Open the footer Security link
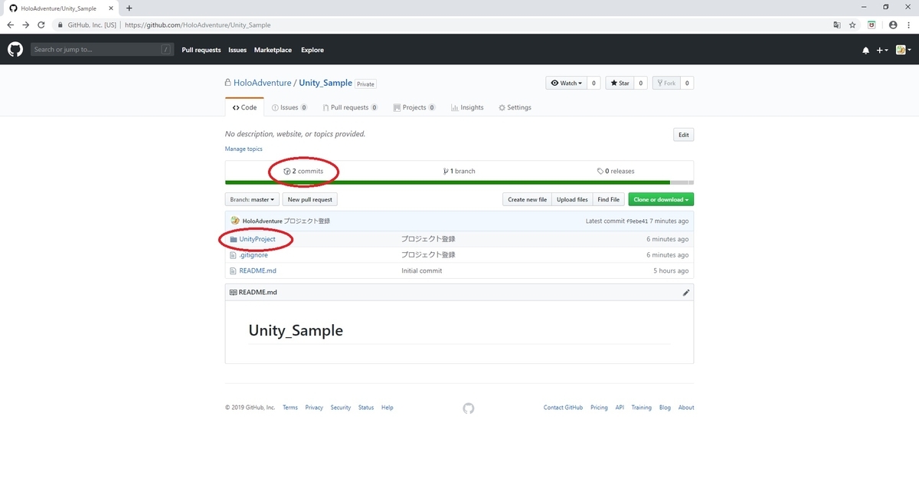Image resolution: width=919 pixels, height=498 pixels. pos(341,408)
